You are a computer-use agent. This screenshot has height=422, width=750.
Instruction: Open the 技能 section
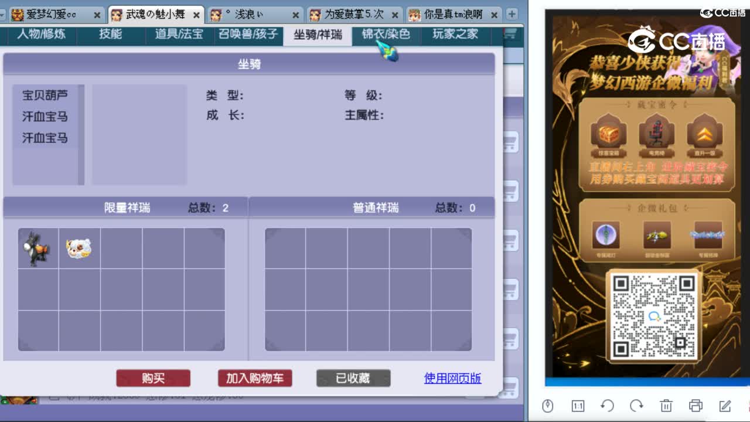point(110,34)
